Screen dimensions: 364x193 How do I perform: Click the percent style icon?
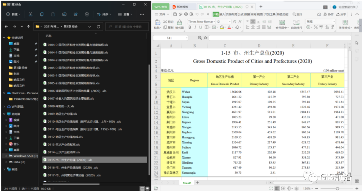(315, 27)
